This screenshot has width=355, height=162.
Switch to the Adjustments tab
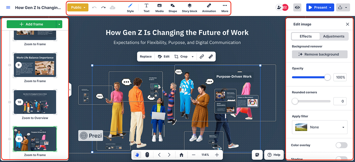pyautogui.click(x=334, y=36)
